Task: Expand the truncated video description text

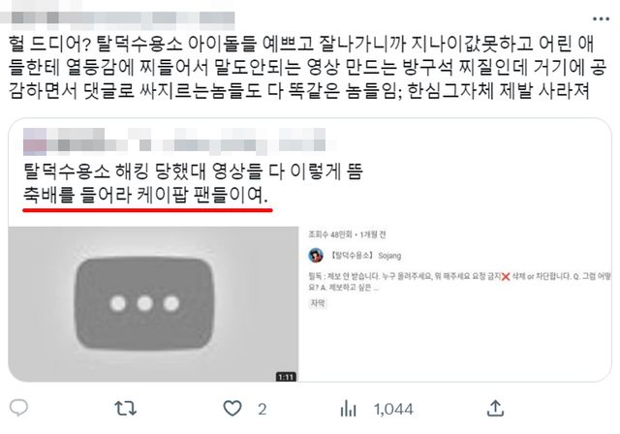Action: tap(459, 282)
